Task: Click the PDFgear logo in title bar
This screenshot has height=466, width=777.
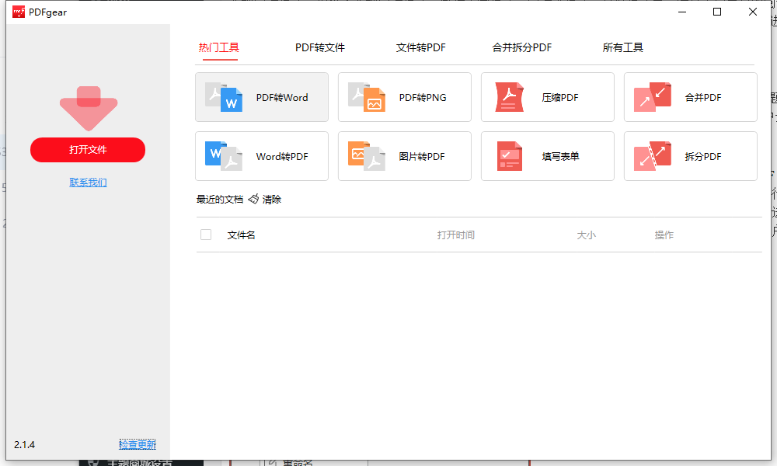Action: 18,12
